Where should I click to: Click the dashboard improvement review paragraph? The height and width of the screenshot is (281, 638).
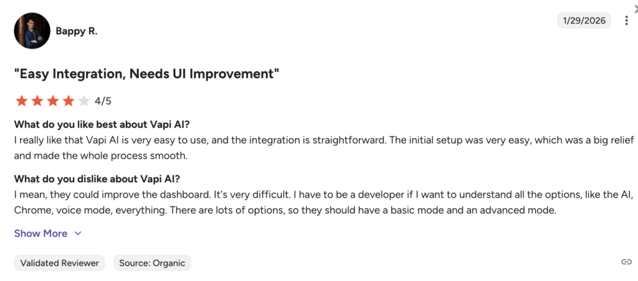(x=312, y=203)
